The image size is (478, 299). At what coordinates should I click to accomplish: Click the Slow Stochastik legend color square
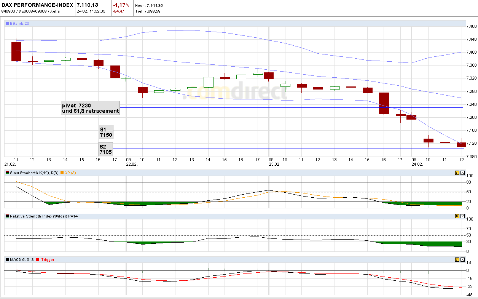tap(8, 173)
